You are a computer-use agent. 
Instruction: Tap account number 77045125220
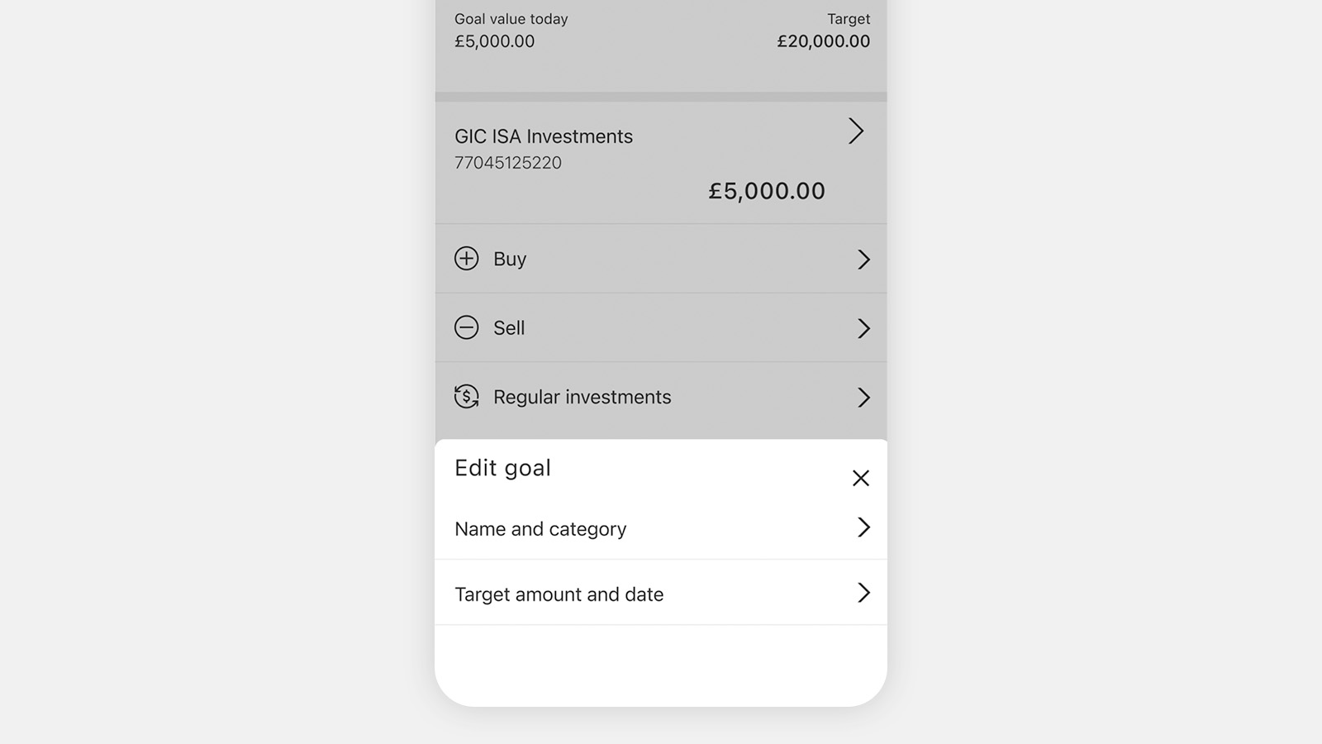coord(508,163)
